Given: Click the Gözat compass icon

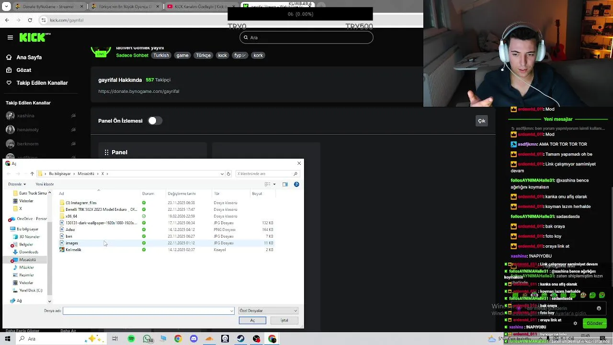Looking at the screenshot, I should (x=9, y=70).
